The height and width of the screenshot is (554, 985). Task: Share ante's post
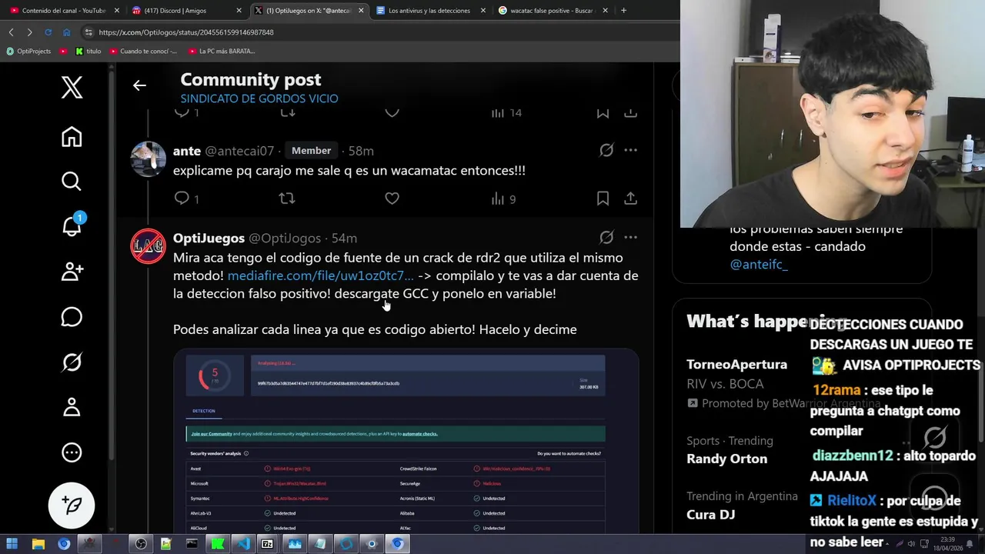tap(630, 199)
